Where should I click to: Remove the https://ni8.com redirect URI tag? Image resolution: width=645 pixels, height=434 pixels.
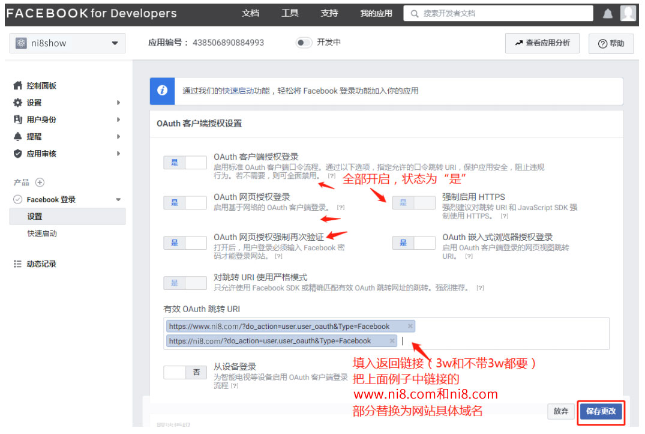(392, 341)
